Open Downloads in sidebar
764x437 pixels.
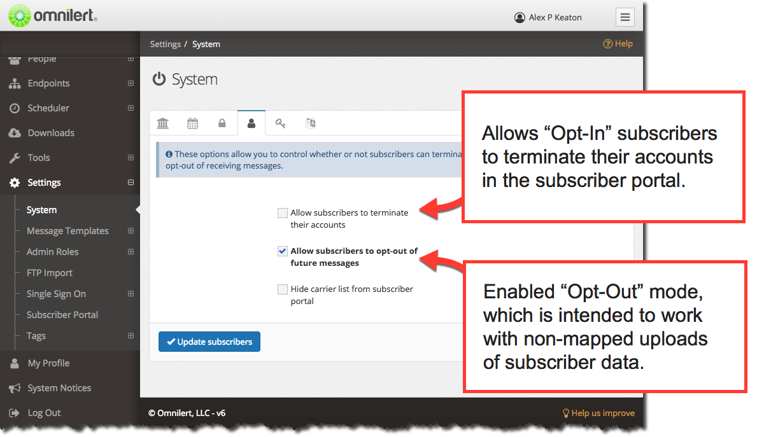51,133
